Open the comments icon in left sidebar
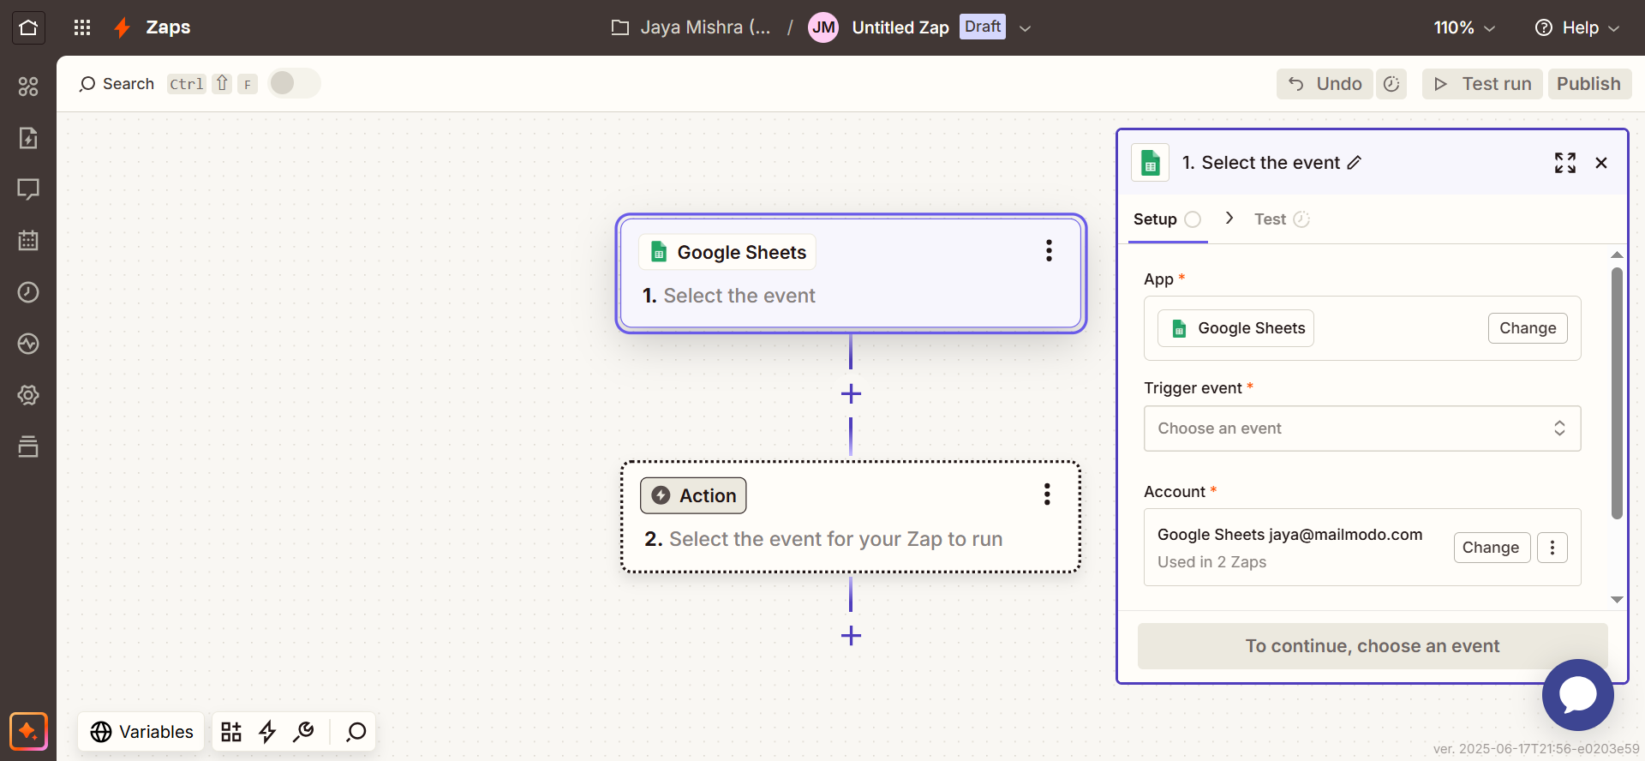Viewport: 1645px width, 761px height. pos(28,189)
